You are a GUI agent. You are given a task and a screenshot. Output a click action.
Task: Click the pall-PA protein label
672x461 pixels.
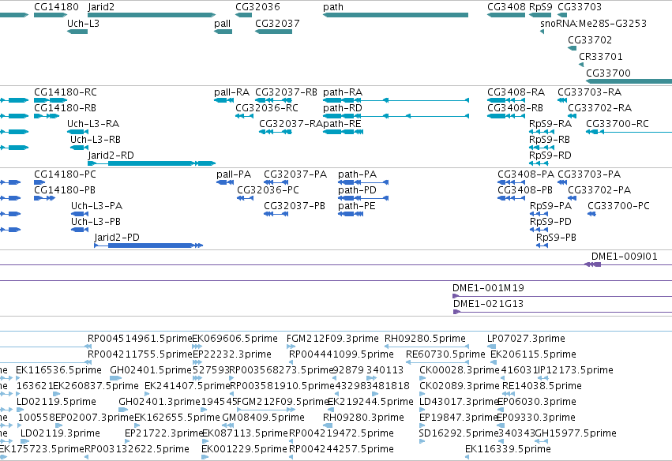click(x=234, y=174)
